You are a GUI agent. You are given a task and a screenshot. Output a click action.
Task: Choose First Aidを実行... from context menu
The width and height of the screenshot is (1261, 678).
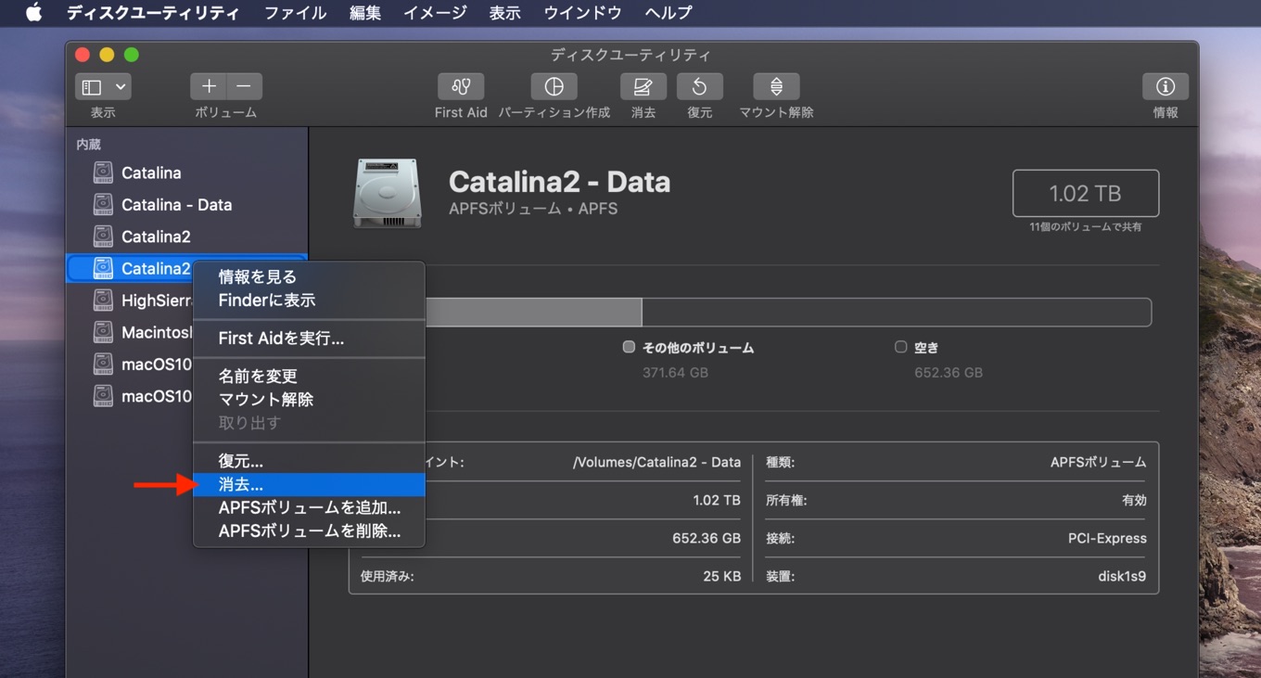tap(309, 339)
